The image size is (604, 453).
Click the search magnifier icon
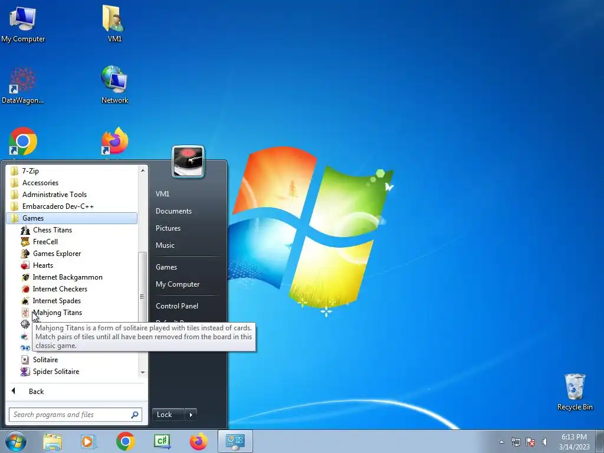click(134, 415)
